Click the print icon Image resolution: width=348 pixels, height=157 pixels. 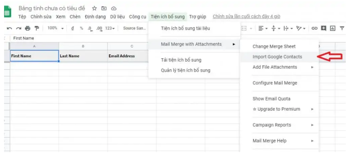point(27,28)
